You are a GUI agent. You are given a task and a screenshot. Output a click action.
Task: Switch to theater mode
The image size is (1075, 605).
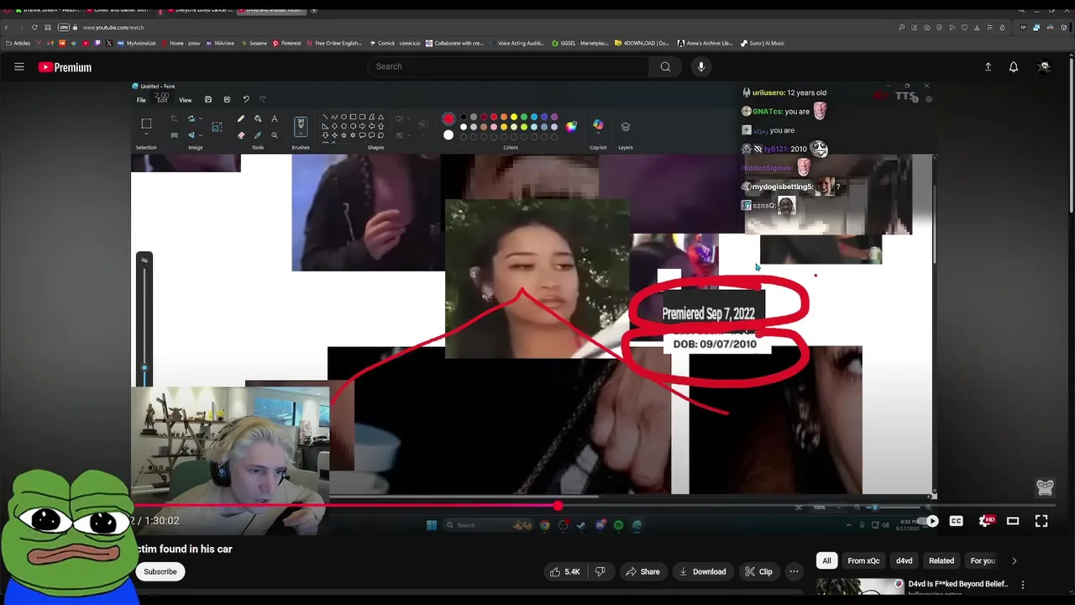coord(1013,521)
